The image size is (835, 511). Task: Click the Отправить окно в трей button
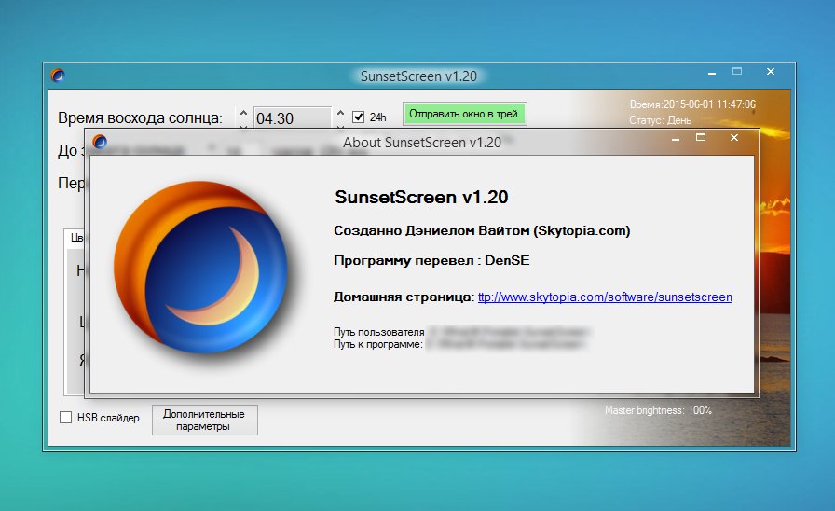464,114
